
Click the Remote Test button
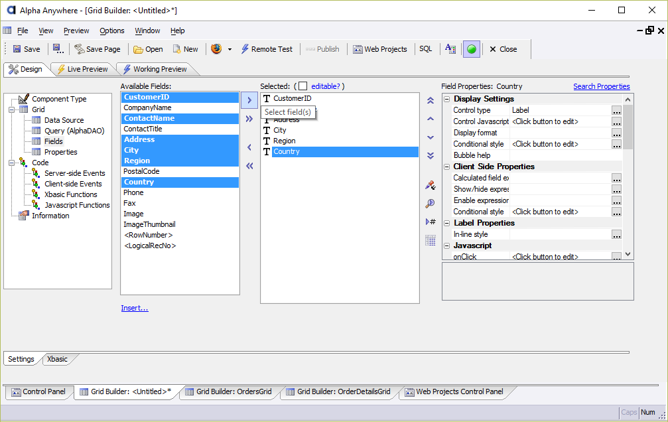point(267,49)
